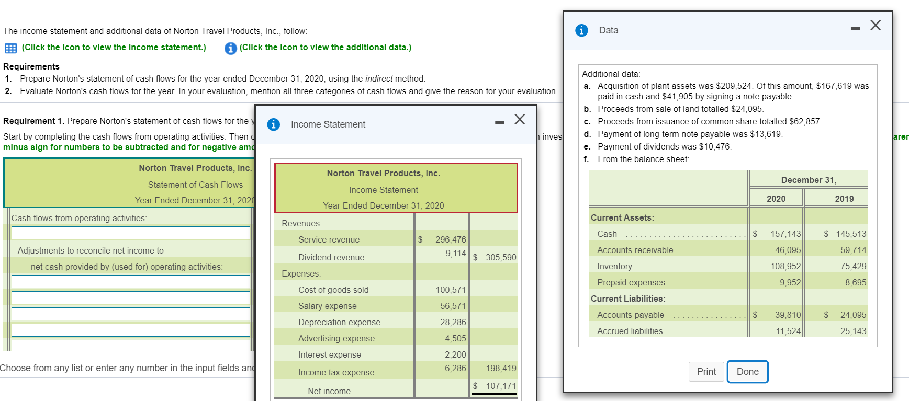This screenshot has height=401, width=909.
Task: Click the info icon in Income Statement header
Action: (x=273, y=124)
